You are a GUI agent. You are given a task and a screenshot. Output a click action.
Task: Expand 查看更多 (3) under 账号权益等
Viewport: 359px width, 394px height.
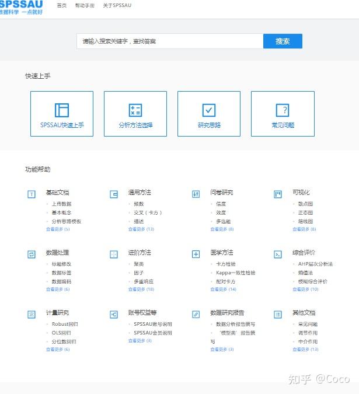click(140, 341)
